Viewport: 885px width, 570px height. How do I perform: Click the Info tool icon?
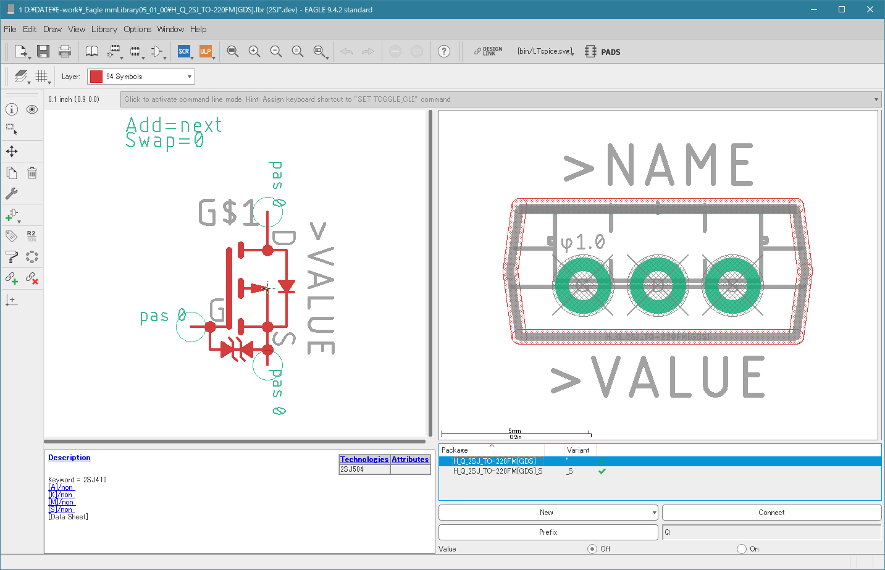12,109
